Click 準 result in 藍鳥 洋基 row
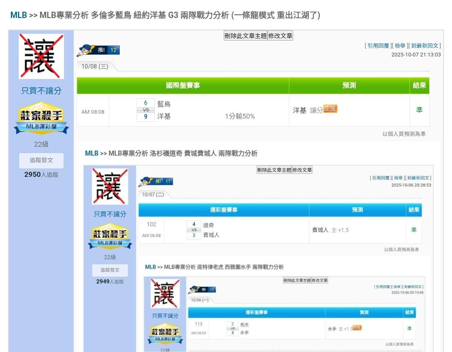This screenshot has width=452, height=352. point(419,110)
